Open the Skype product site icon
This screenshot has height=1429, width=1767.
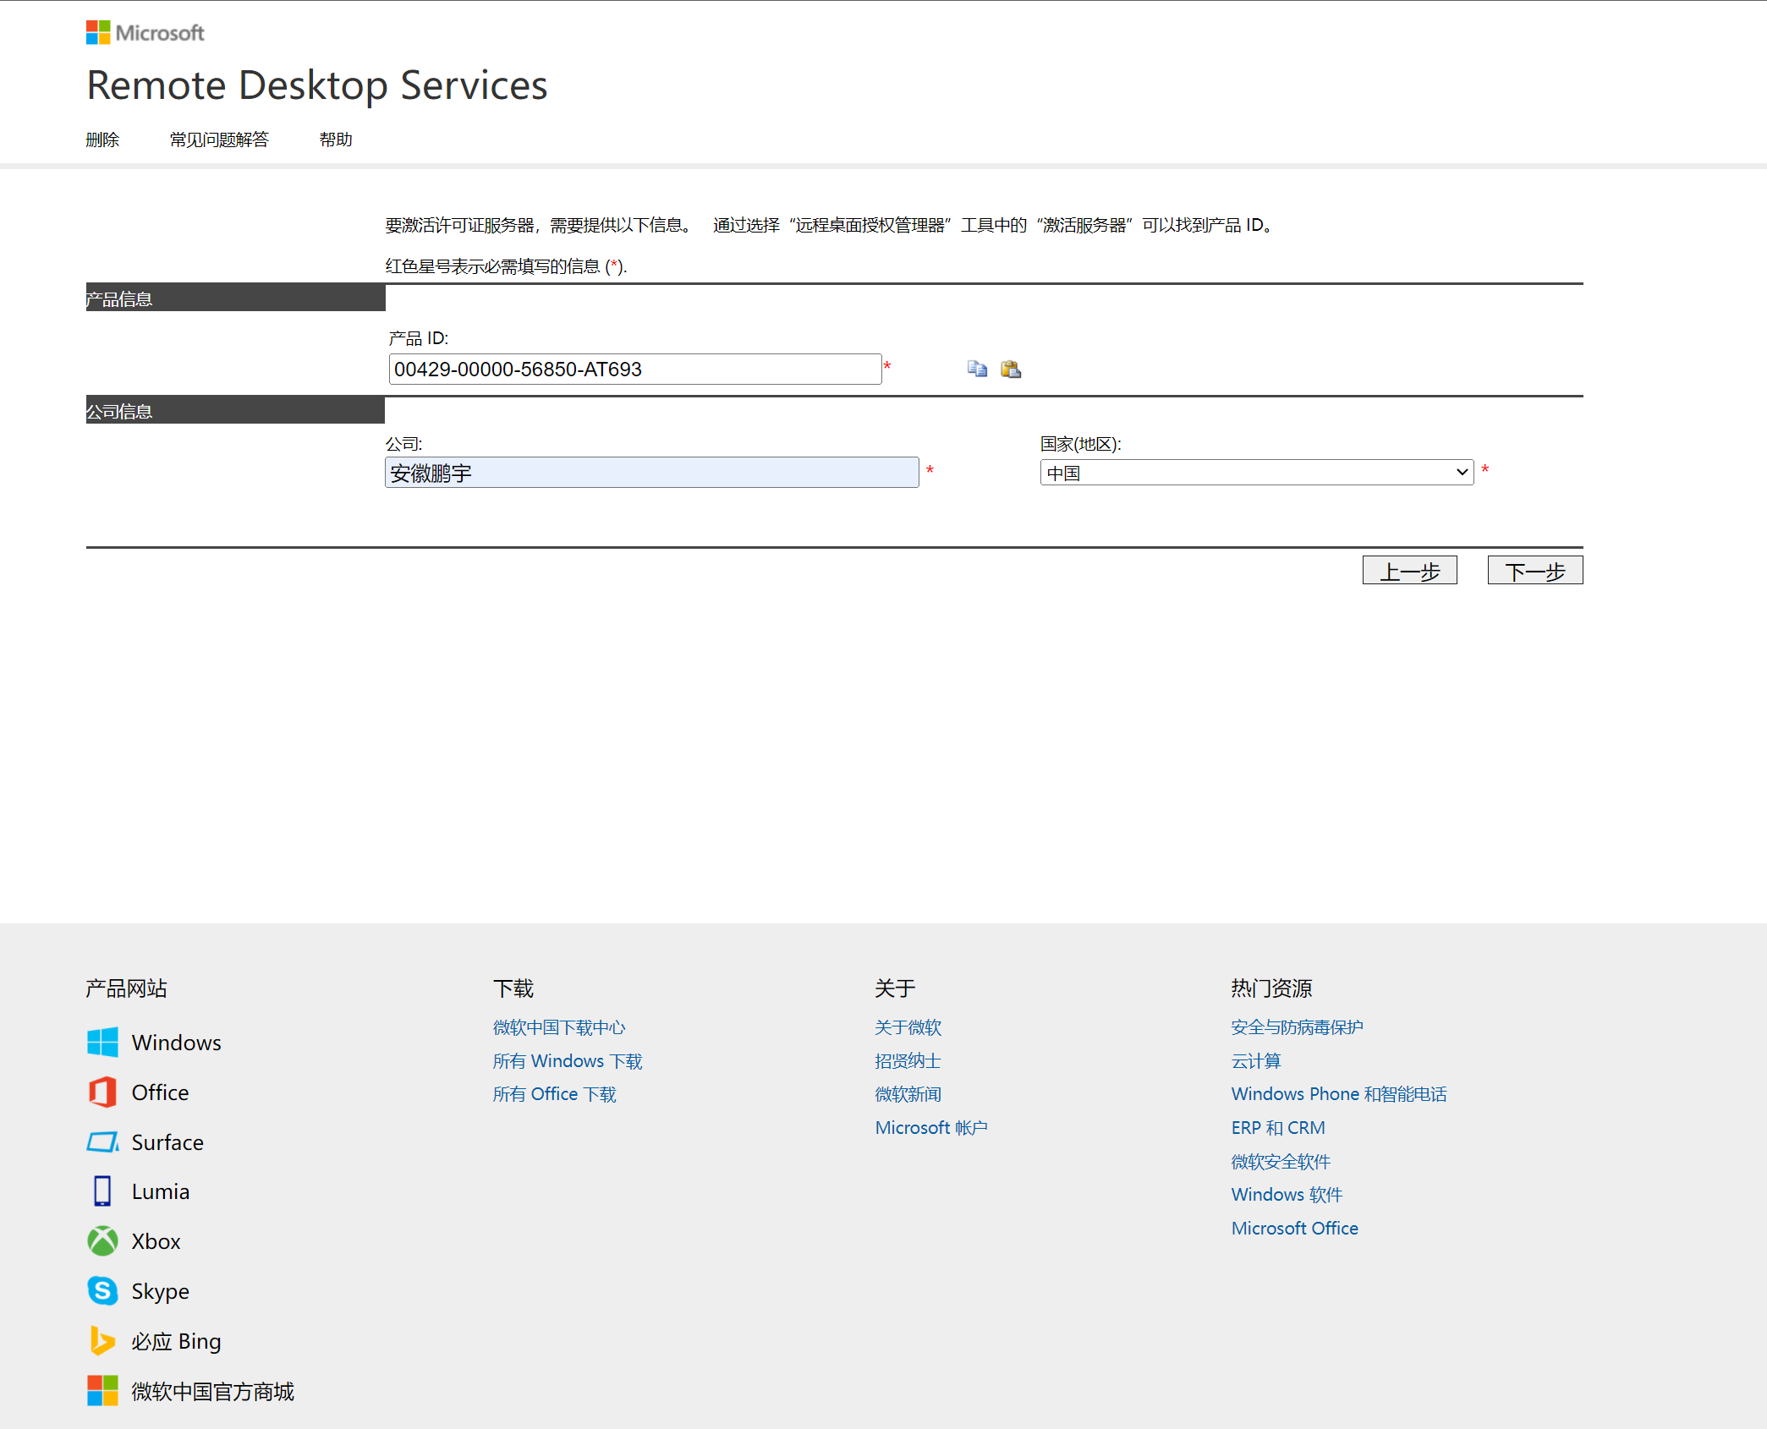click(102, 1290)
